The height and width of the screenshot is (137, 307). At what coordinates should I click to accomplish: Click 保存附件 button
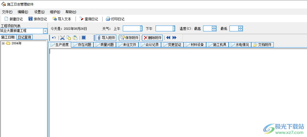129,38
